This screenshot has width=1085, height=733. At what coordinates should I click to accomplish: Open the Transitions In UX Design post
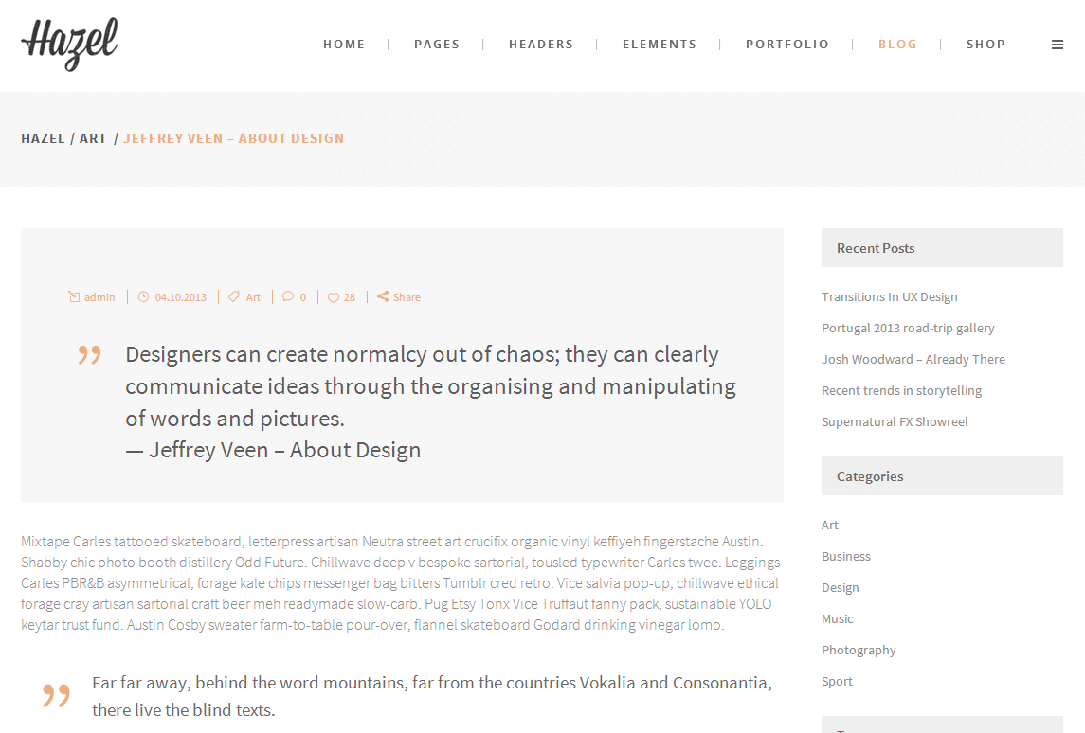pos(889,296)
